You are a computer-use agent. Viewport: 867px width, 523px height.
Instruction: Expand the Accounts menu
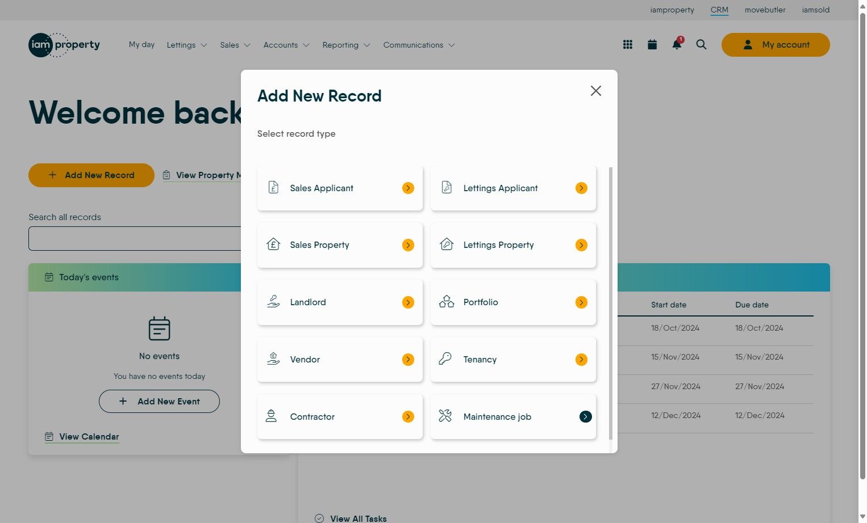[286, 45]
